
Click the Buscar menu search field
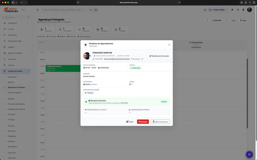tap(16, 17)
